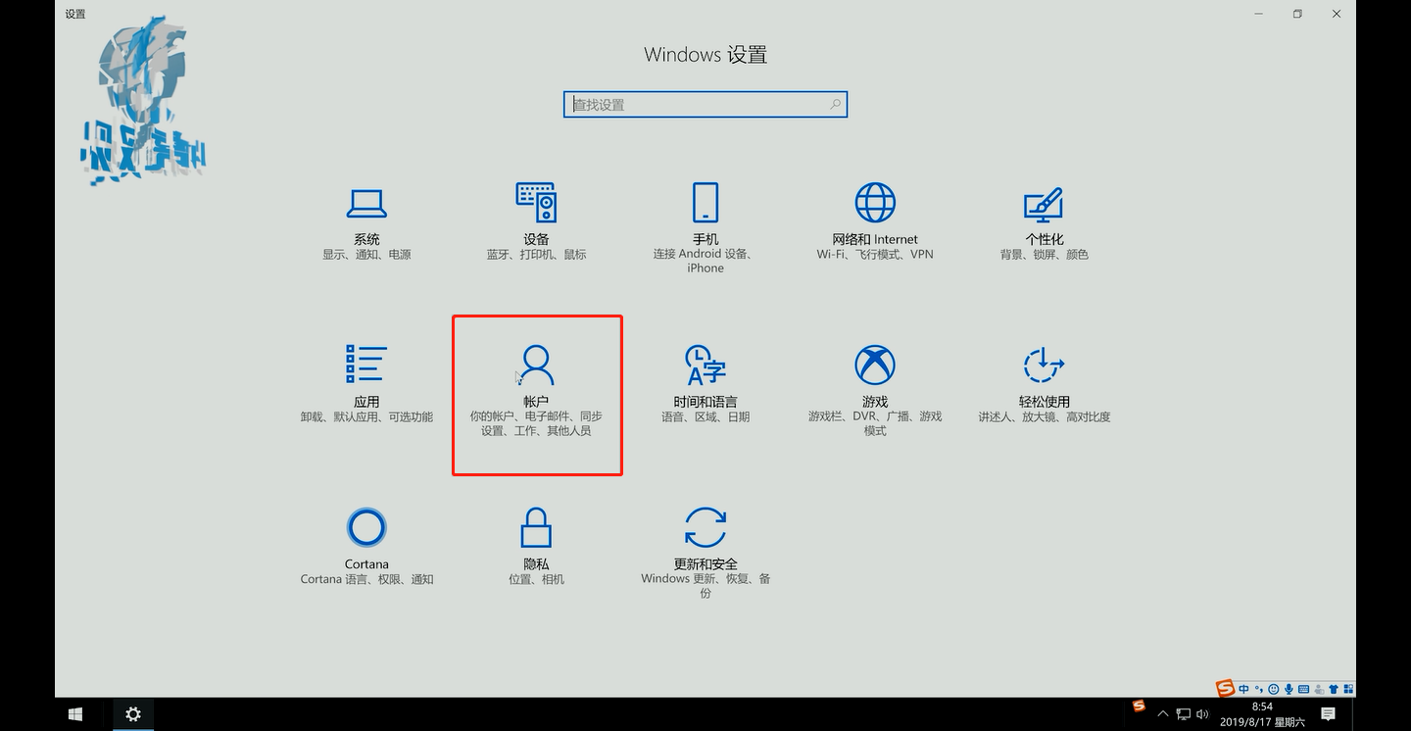
Task: Open the 帐户 (Accounts) person icon
Action: click(x=536, y=365)
